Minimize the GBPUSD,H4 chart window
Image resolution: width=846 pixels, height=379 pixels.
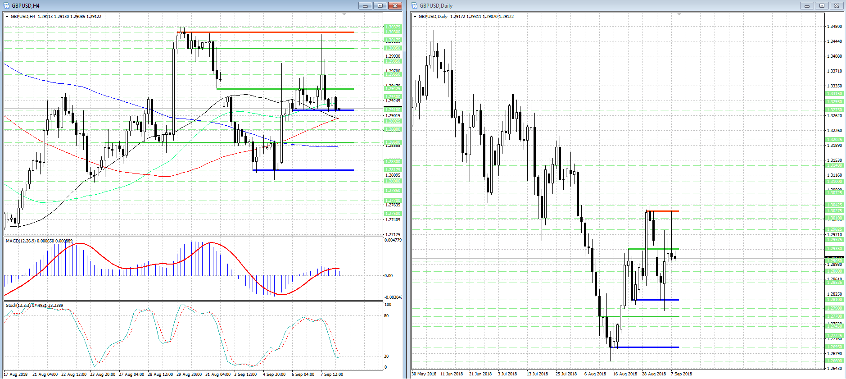click(x=365, y=5)
